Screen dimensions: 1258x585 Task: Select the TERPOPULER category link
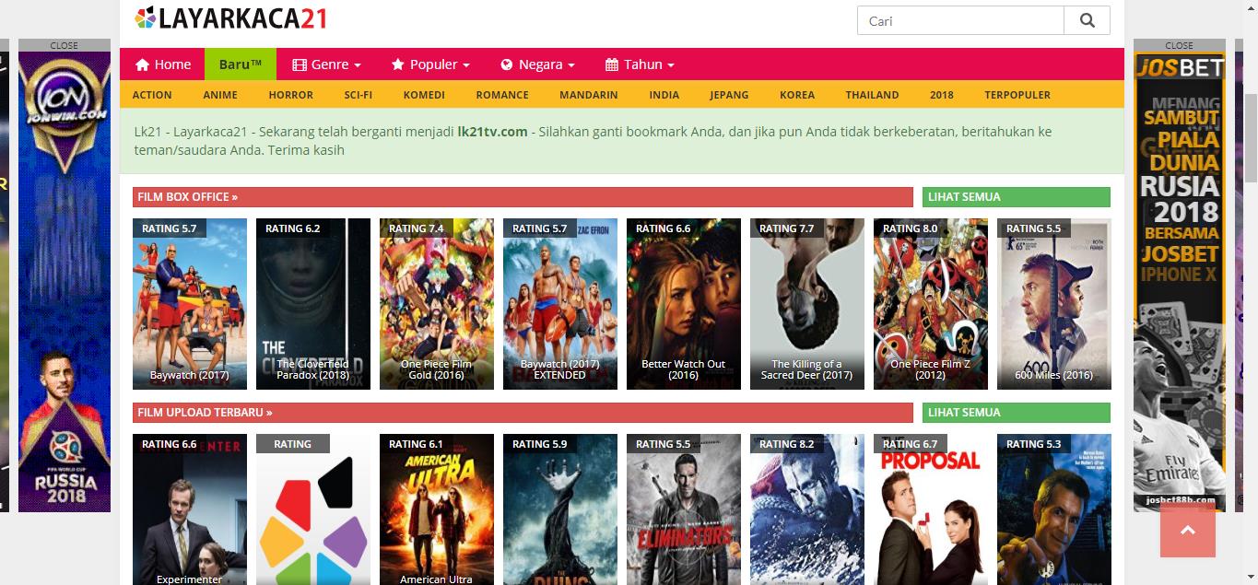1017,95
